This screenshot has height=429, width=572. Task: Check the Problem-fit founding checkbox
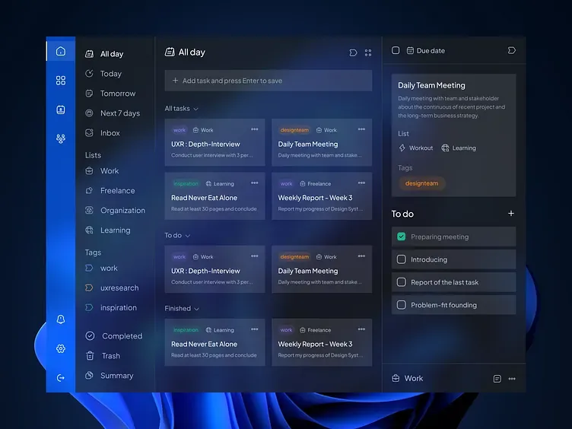point(402,304)
